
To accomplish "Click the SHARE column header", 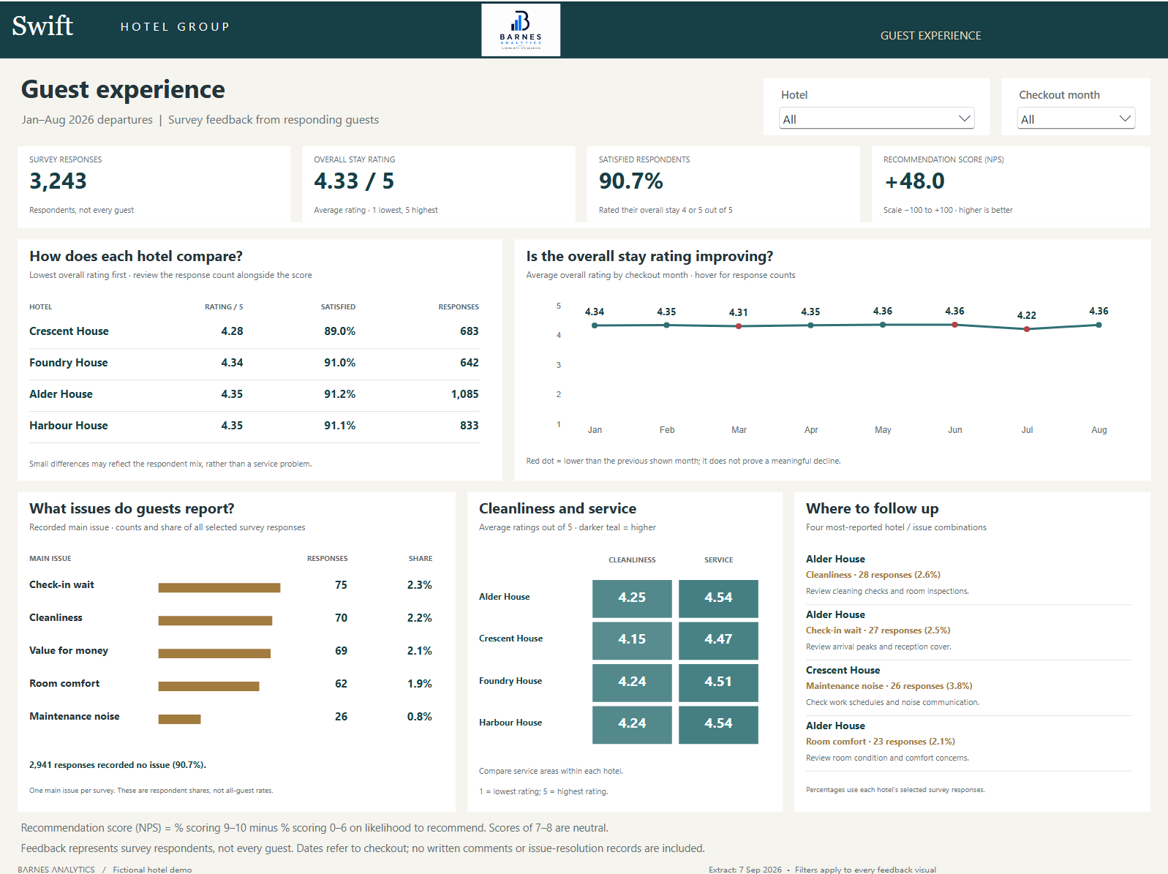I will [x=421, y=559].
